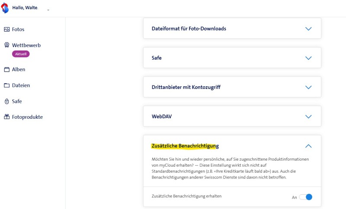The width and height of the screenshot is (346, 209).
Task: Click the Fotos picture icon
Action: [6, 29]
